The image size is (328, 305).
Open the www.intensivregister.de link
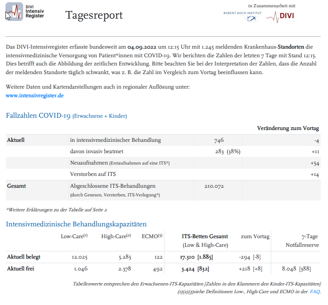pyautogui.click(x=35, y=95)
